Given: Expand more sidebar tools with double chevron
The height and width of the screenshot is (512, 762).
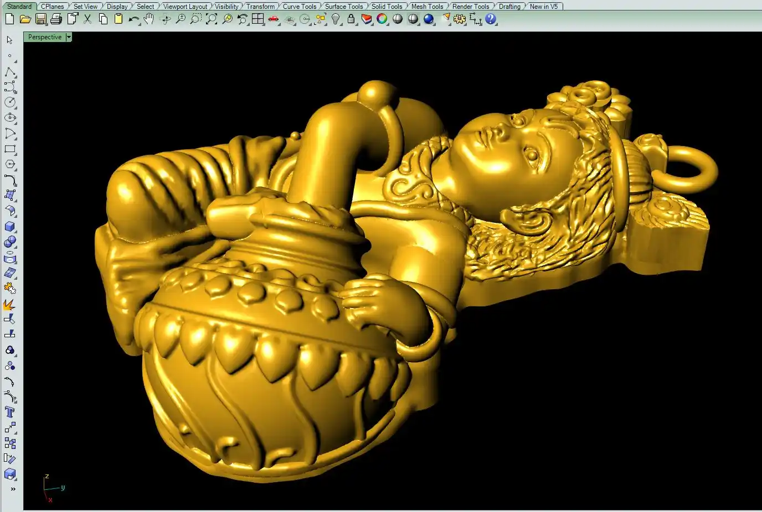Looking at the screenshot, I should 13,489.
